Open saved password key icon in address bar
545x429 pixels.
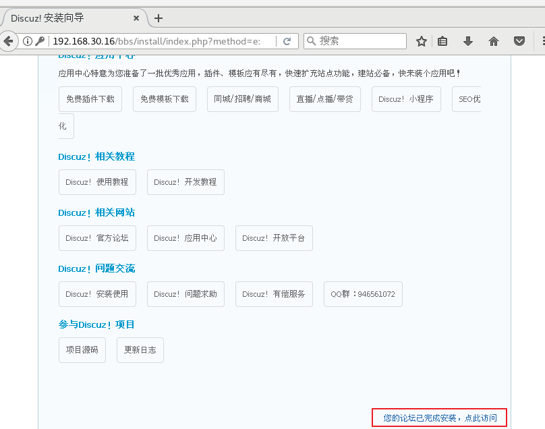pyautogui.click(x=40, y=41)
